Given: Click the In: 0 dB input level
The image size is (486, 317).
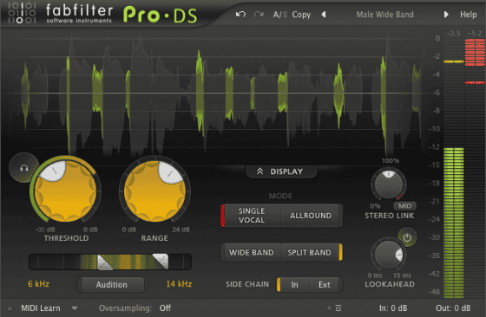Looking at the screenshot, I should 393,308.
